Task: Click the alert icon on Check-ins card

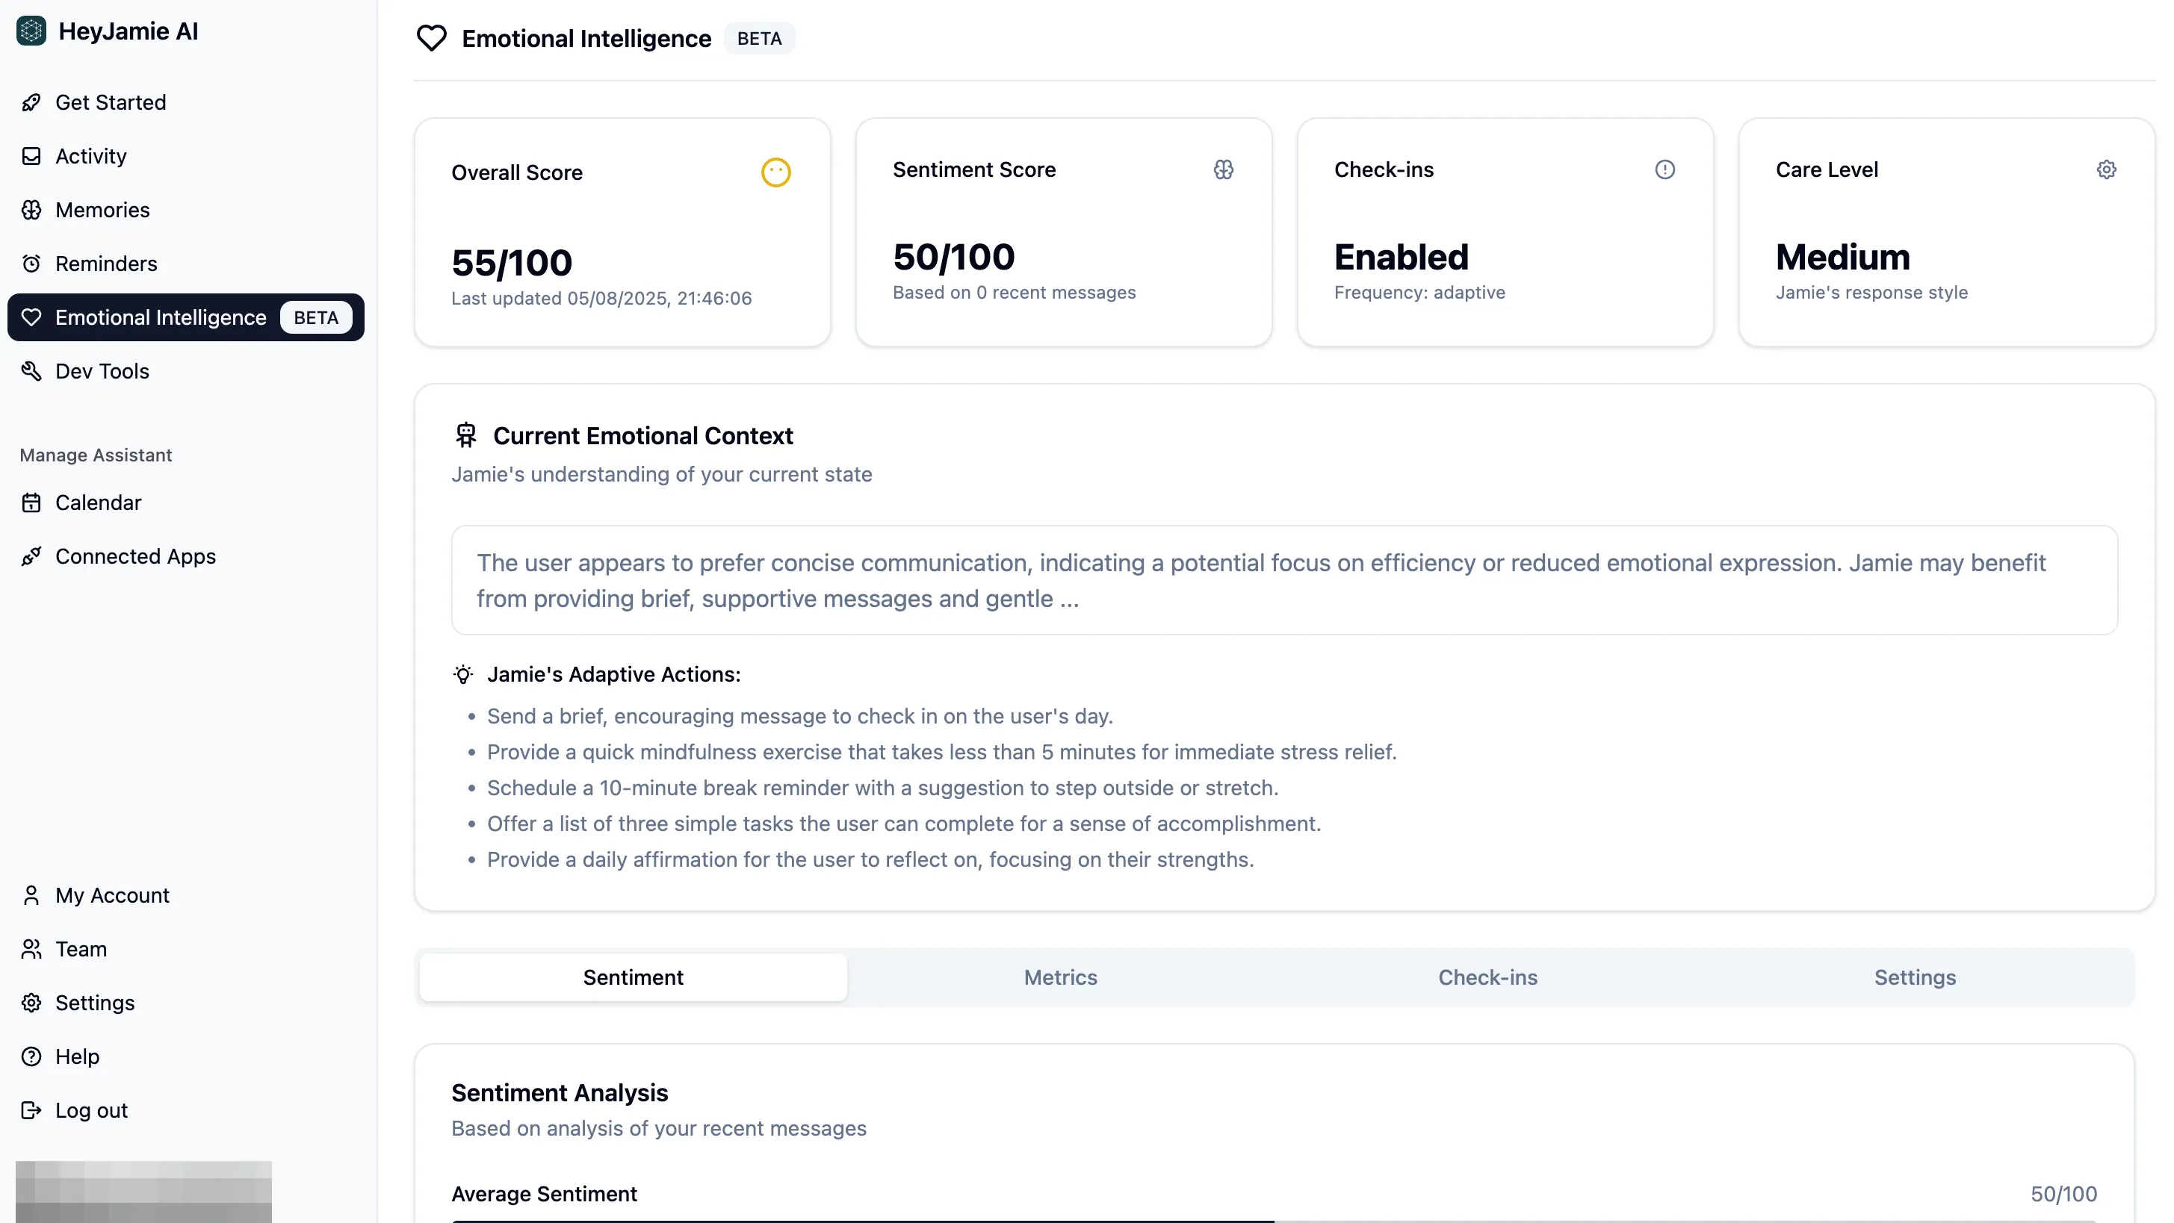Action: [x=1664, y=169]
